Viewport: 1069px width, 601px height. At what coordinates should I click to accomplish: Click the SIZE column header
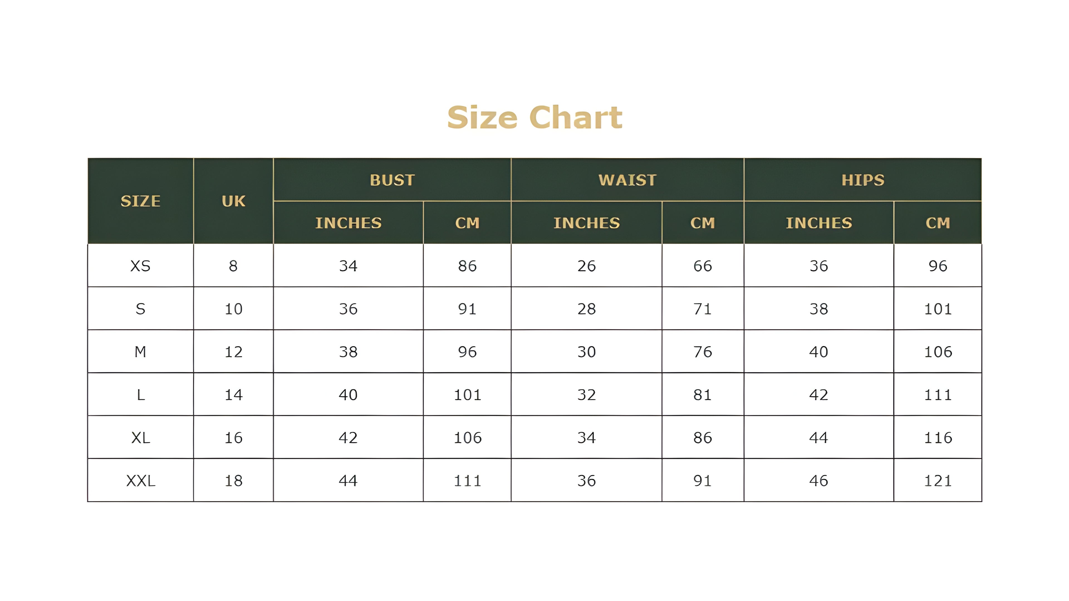(140, 201)
